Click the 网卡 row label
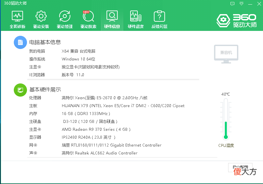Viewport: 263px width, 184px height. click(33, 145)
